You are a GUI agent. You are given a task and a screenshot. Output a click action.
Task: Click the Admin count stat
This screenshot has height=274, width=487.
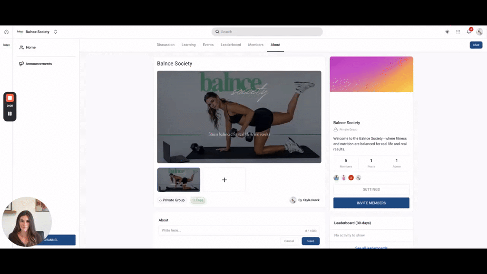(397, 163)
